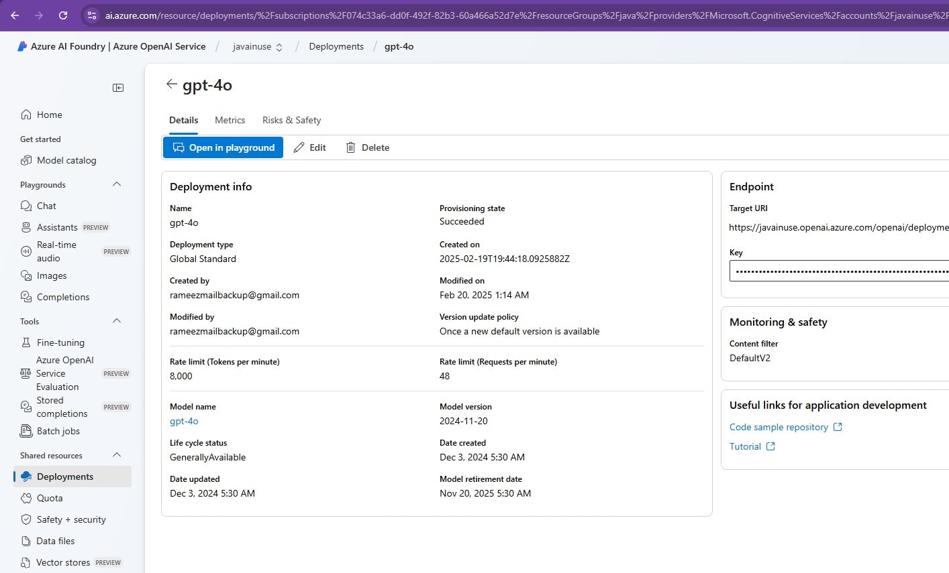
Task: Click the Assistants icon in the sidebar
Action: pos(26,227)
